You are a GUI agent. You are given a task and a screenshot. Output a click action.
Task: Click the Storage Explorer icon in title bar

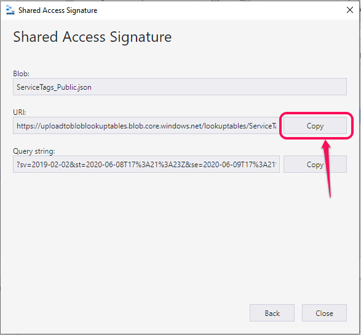pos(10,10)
